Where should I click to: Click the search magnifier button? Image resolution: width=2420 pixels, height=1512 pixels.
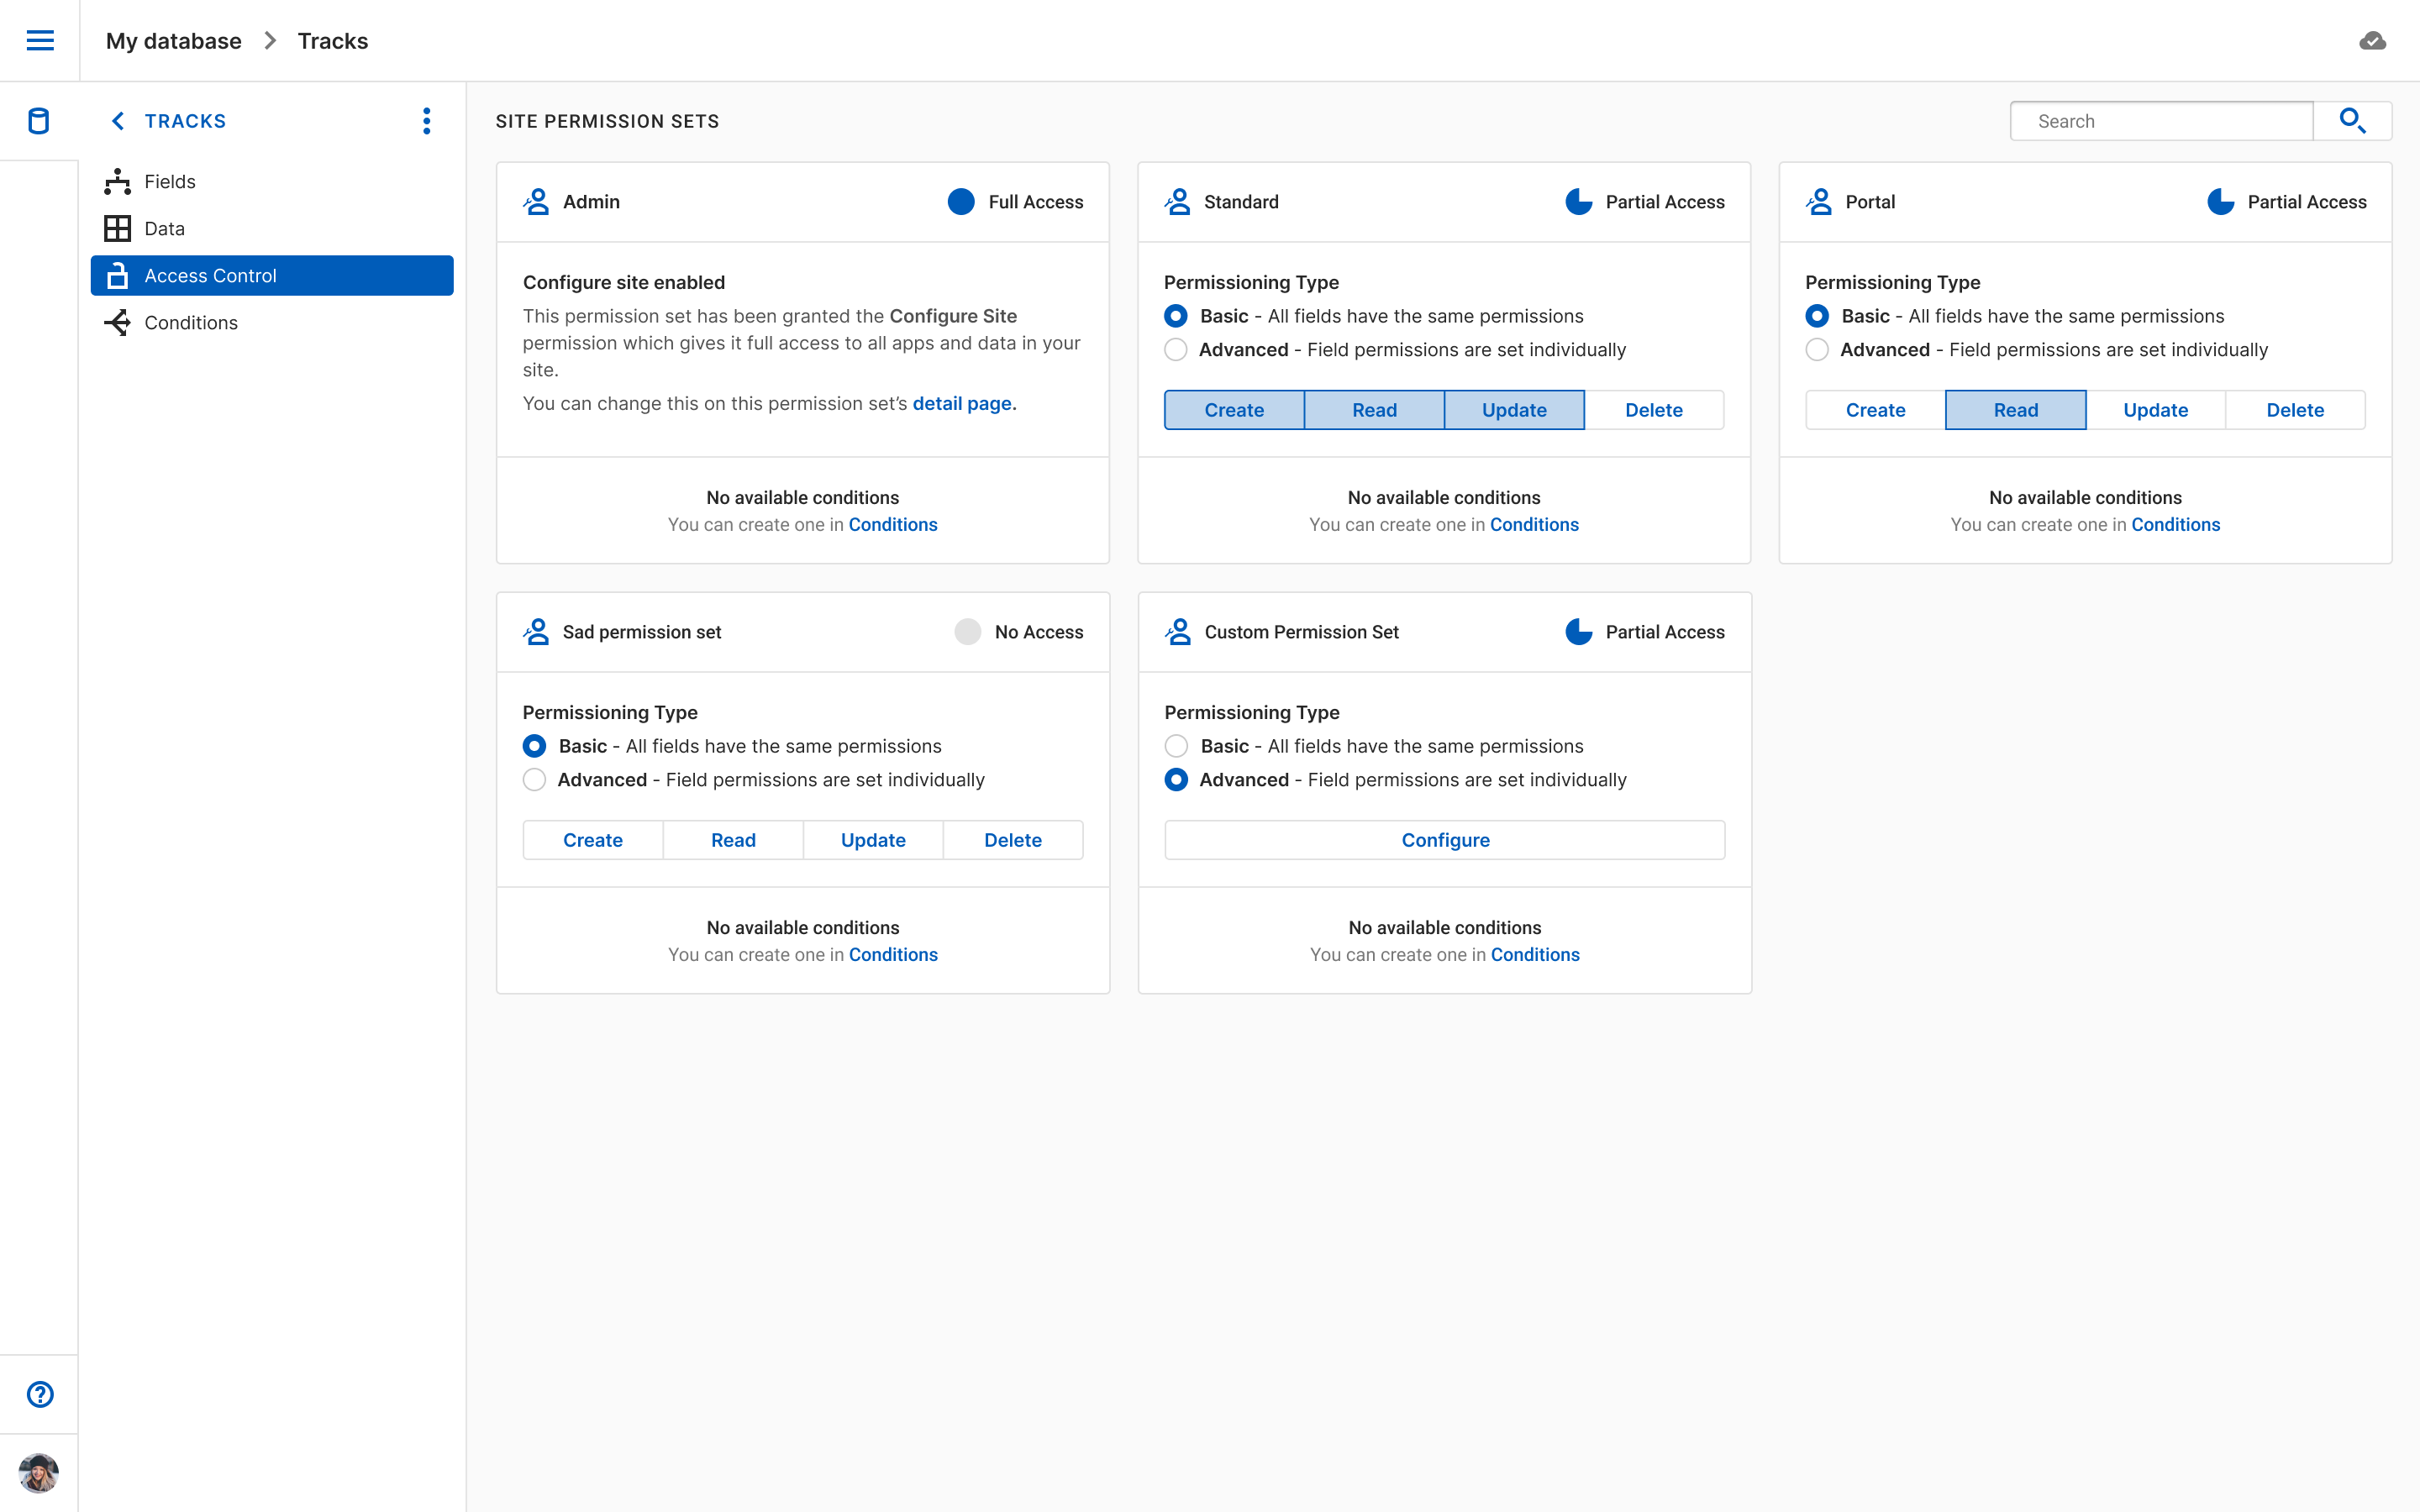pos(2352,121)
